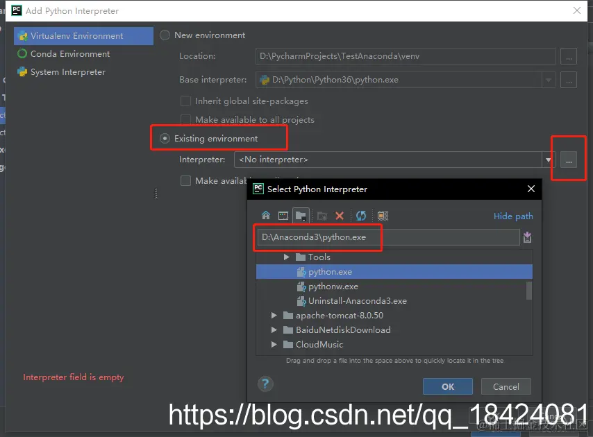Screen dimensions: 593x437
Task: Click Cancel in Select Python Interpreter dialog
Action: coord(506,387)
